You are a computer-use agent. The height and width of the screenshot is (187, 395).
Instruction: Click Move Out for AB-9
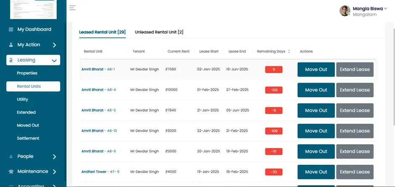coord(316,151)
